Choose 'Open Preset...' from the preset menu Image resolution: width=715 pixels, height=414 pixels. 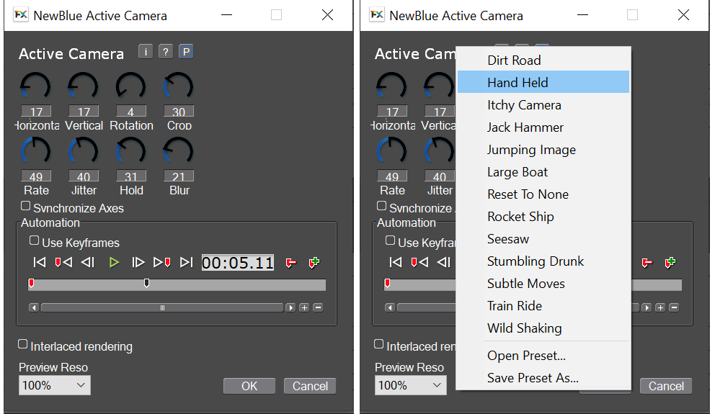coord(526,356)
